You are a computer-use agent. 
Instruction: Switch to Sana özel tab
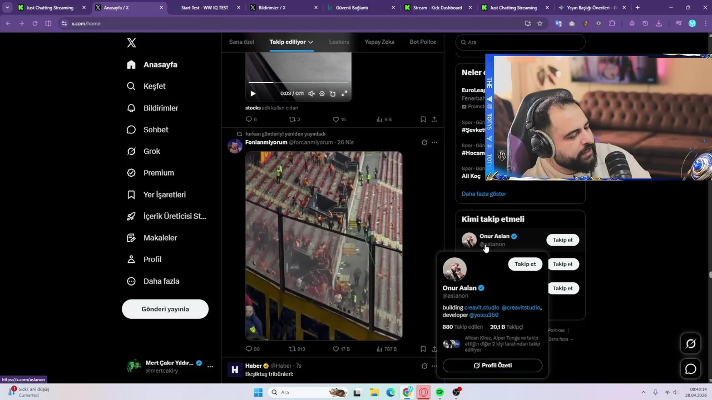pos(241,42)
